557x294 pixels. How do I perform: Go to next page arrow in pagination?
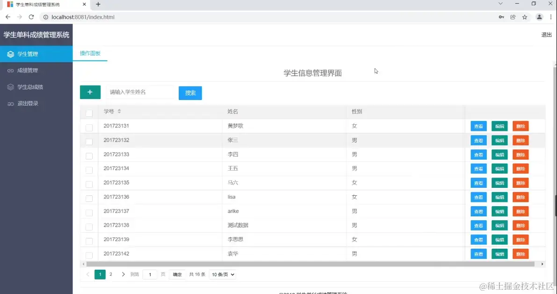123,274
